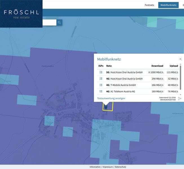
Task: Open ISP list for 4G A1 Telekom
Action: click(101, 91)
